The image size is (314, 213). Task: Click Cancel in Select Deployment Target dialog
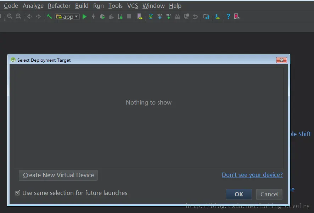click(269, 194)
